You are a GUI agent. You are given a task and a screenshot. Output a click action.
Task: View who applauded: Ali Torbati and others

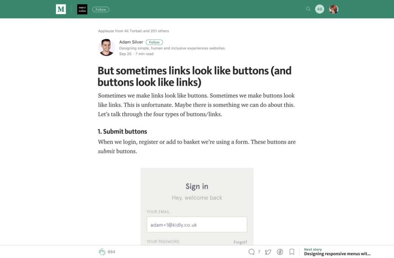point(133,31)
